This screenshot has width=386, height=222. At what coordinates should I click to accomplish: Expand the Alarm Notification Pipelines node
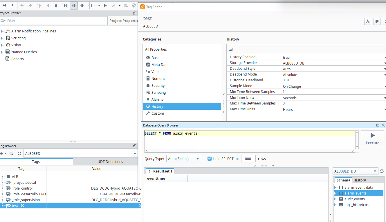click(x=2, y=31)
